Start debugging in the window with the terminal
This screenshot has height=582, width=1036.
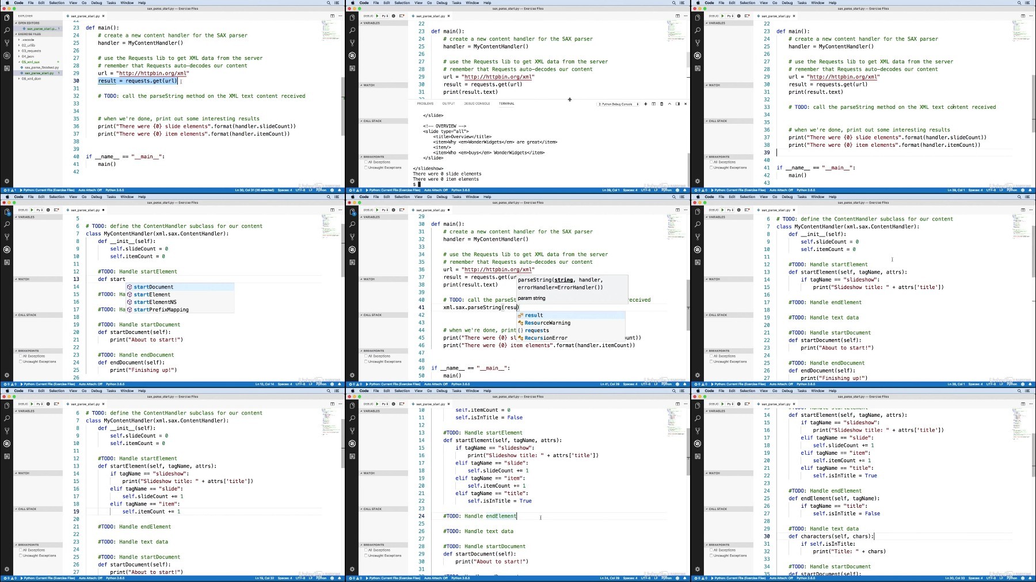[377, 16]
